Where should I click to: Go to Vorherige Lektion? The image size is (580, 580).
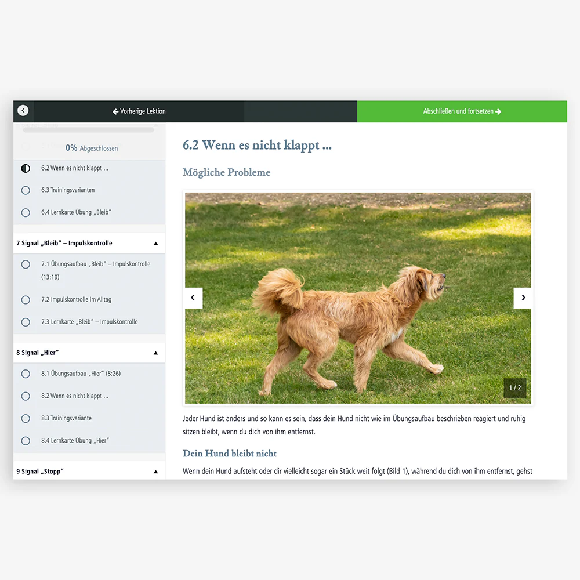[x=139, y=111]
